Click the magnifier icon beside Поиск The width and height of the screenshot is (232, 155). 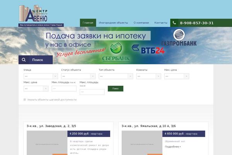24,60
